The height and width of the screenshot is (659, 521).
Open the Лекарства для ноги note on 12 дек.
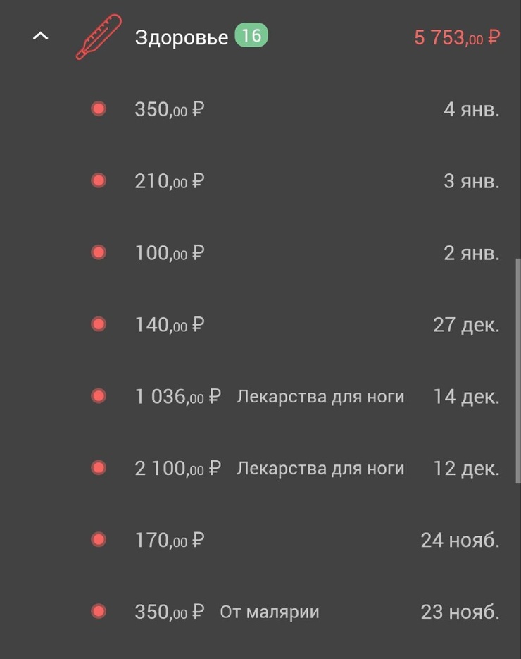coord(320,469)
